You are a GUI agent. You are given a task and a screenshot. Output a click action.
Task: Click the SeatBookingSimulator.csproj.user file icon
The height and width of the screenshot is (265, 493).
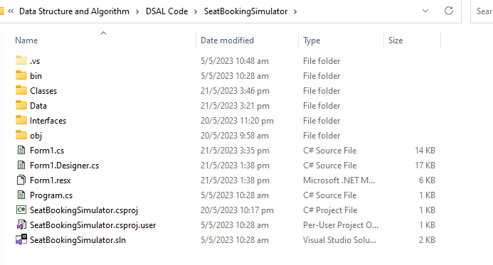[21, 225]
